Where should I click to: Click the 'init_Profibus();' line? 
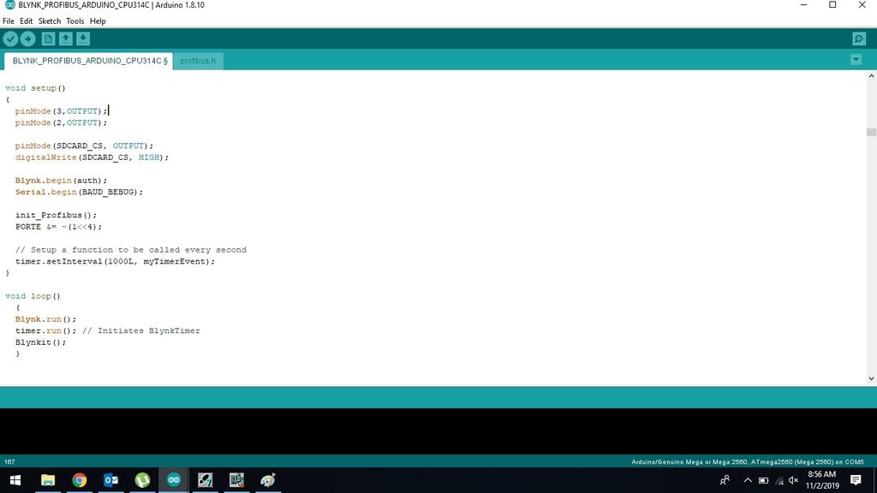56,215
